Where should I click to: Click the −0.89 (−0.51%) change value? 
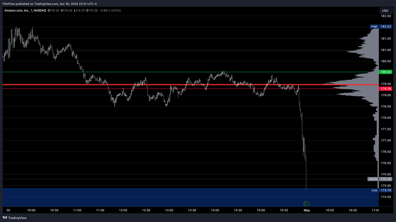pyautogui.click(x=110, y=10)
